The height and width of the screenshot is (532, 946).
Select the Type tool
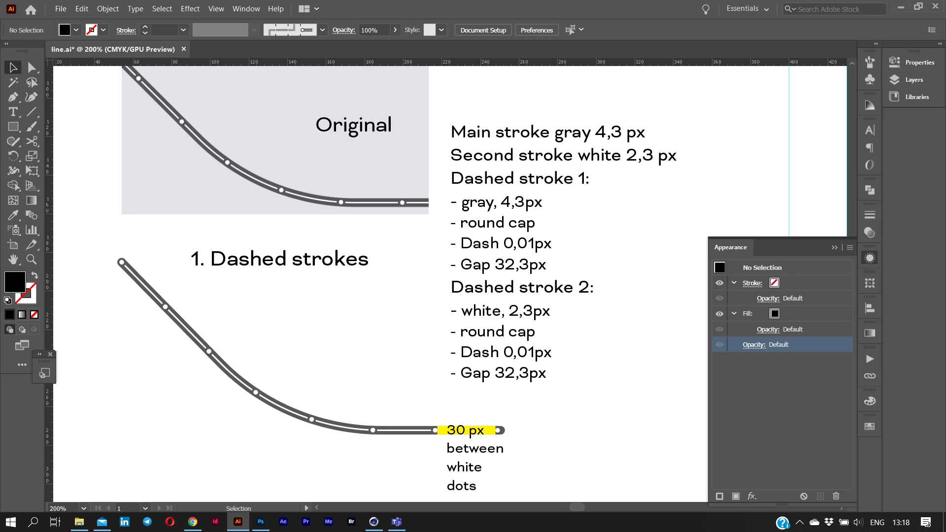click(13, 112)
